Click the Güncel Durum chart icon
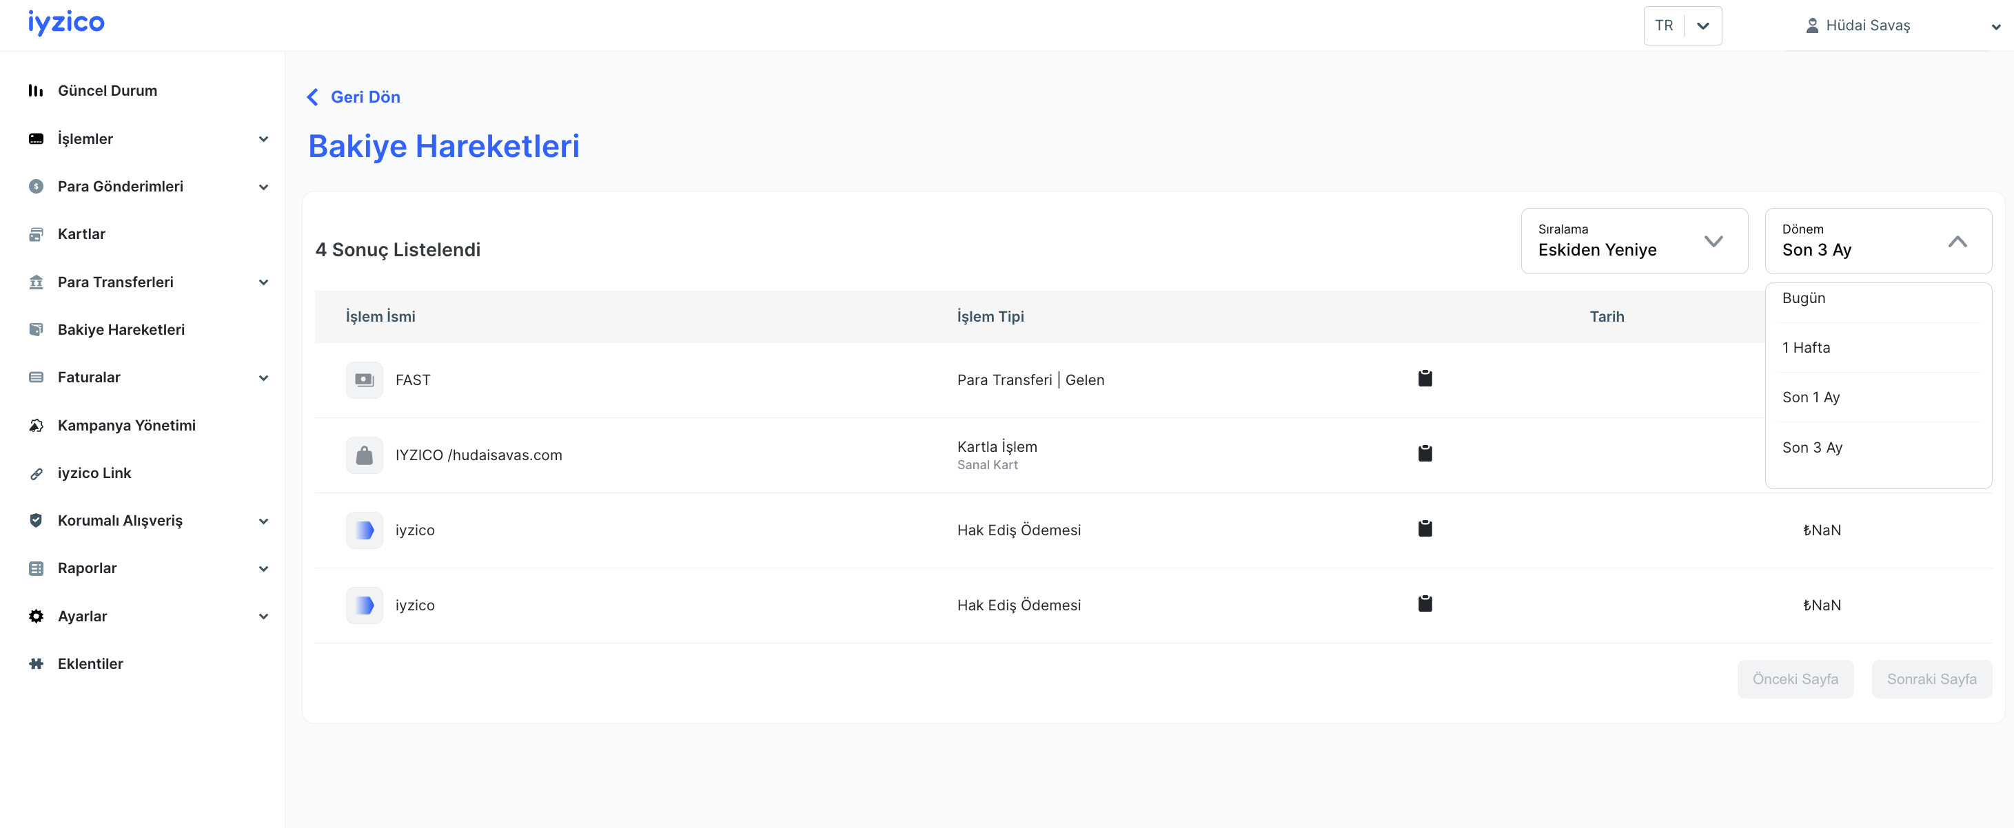 pyautogui.click(x=36, y=91)
